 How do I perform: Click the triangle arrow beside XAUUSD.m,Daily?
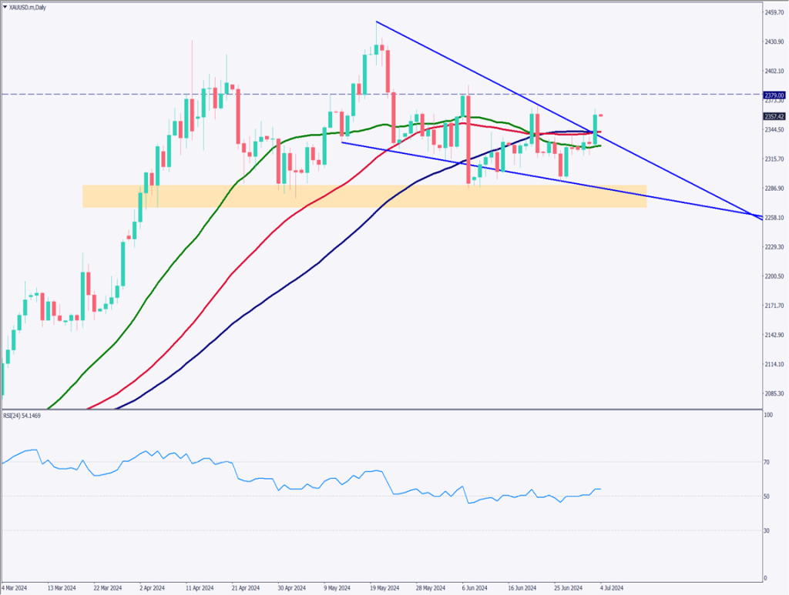(x=4, y=6)
